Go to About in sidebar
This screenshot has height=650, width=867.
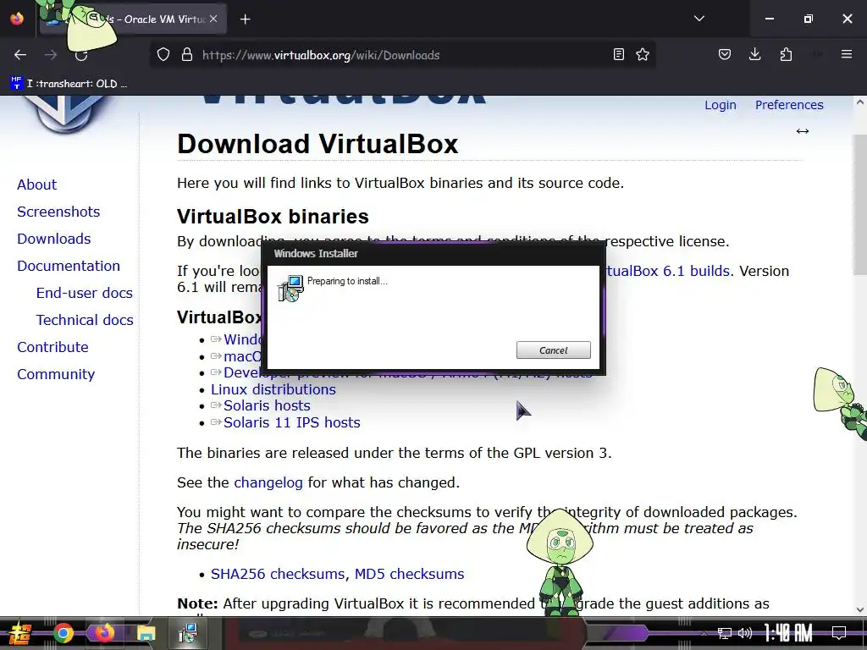pos(36,185)
